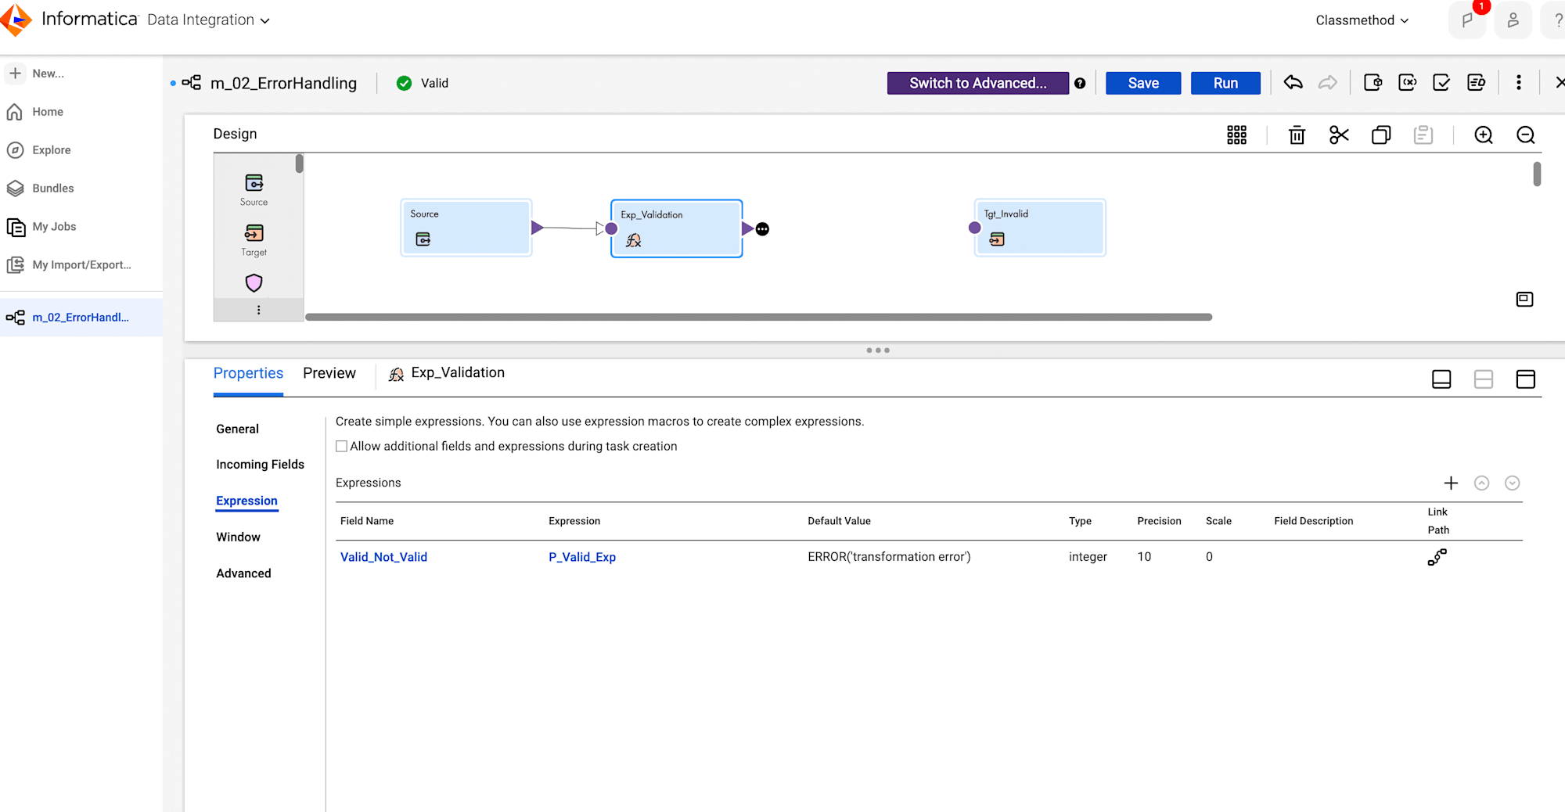The width and height of the screenshot is (1565, 812).
Task: Open the Advanced section
Action: [x=244, y=573]
